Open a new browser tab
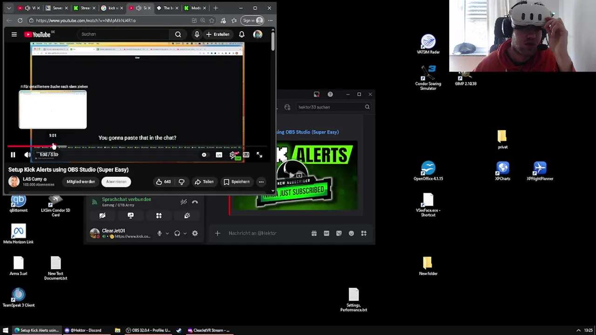Image resolution: width=596 pixels, height=335 pixels. pos(216,8)
